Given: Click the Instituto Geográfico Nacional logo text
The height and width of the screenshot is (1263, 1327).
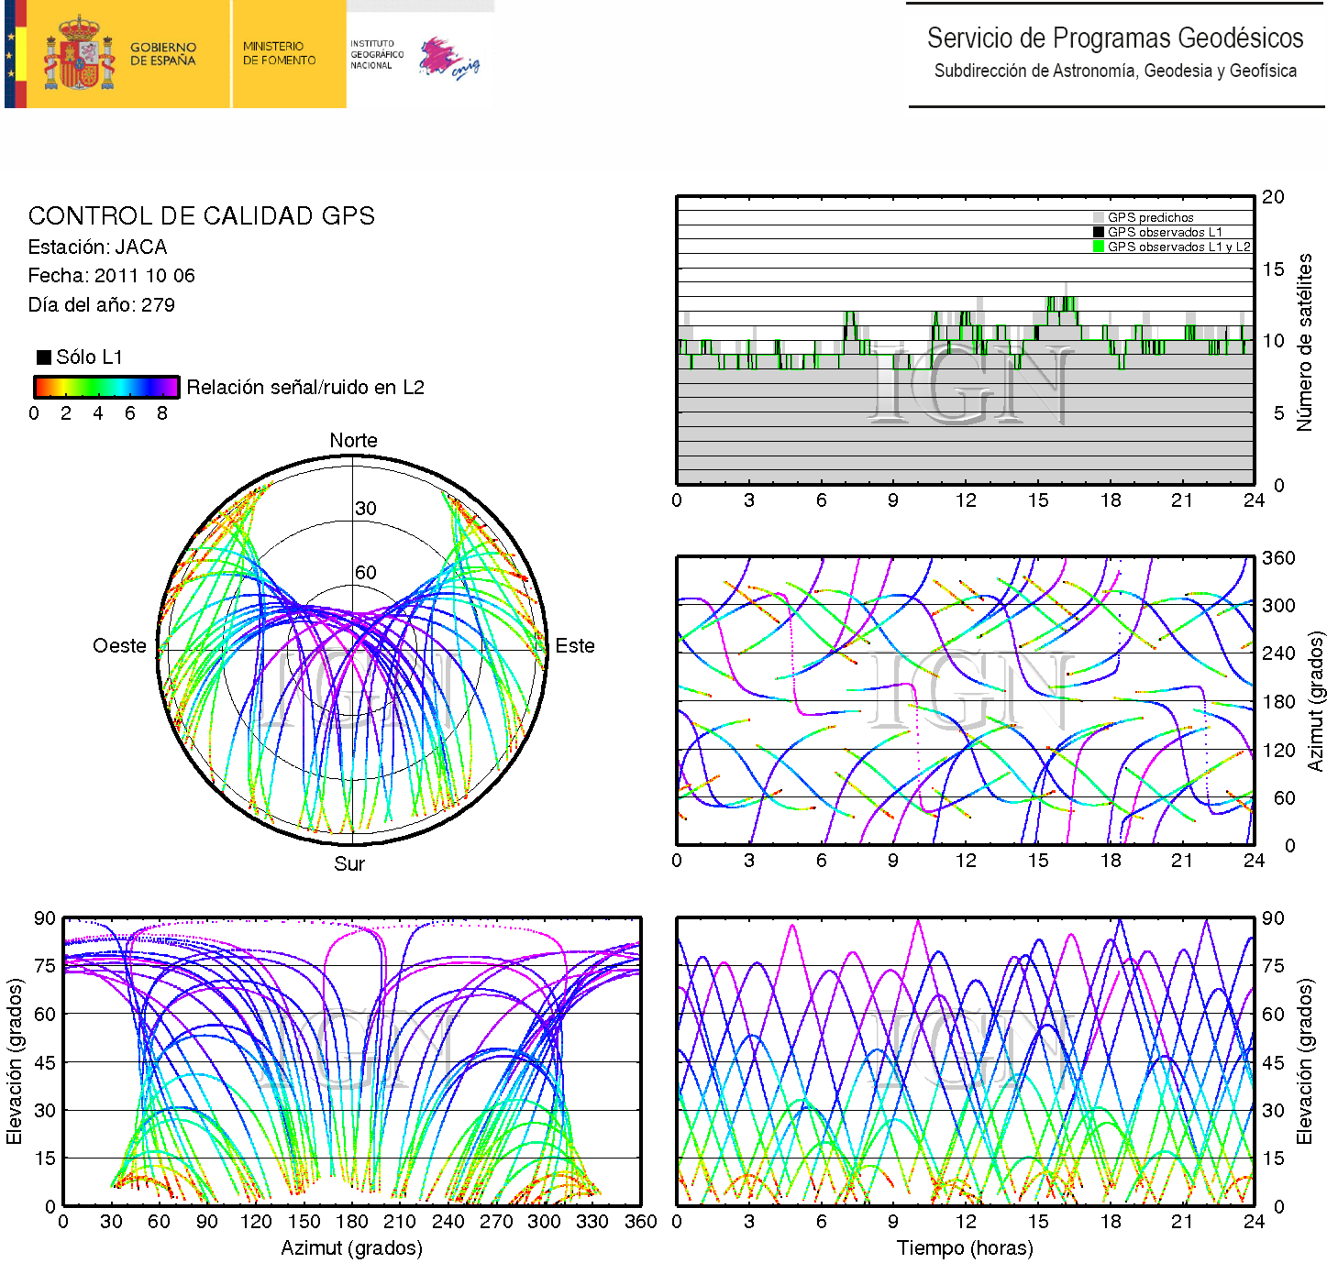Looking at the screenshot, I should pos(376,54).
